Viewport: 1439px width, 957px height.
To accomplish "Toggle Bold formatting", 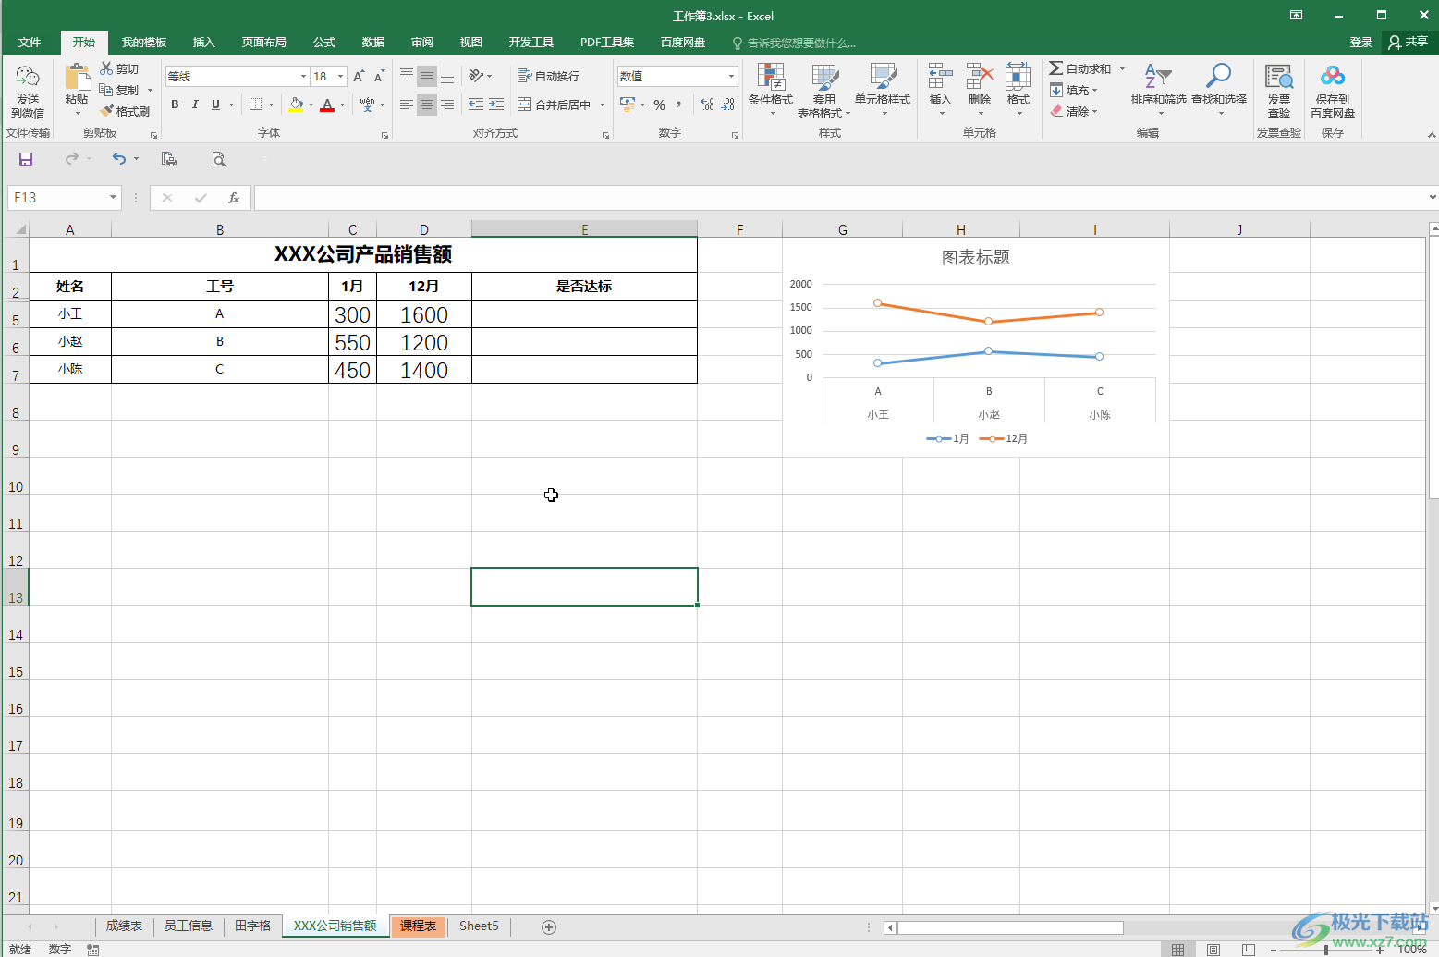I will pyautogui.click(x=175, y=104).
